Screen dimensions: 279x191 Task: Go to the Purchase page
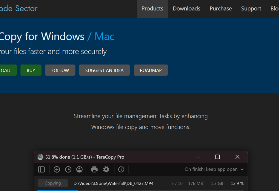pos(220,8)
